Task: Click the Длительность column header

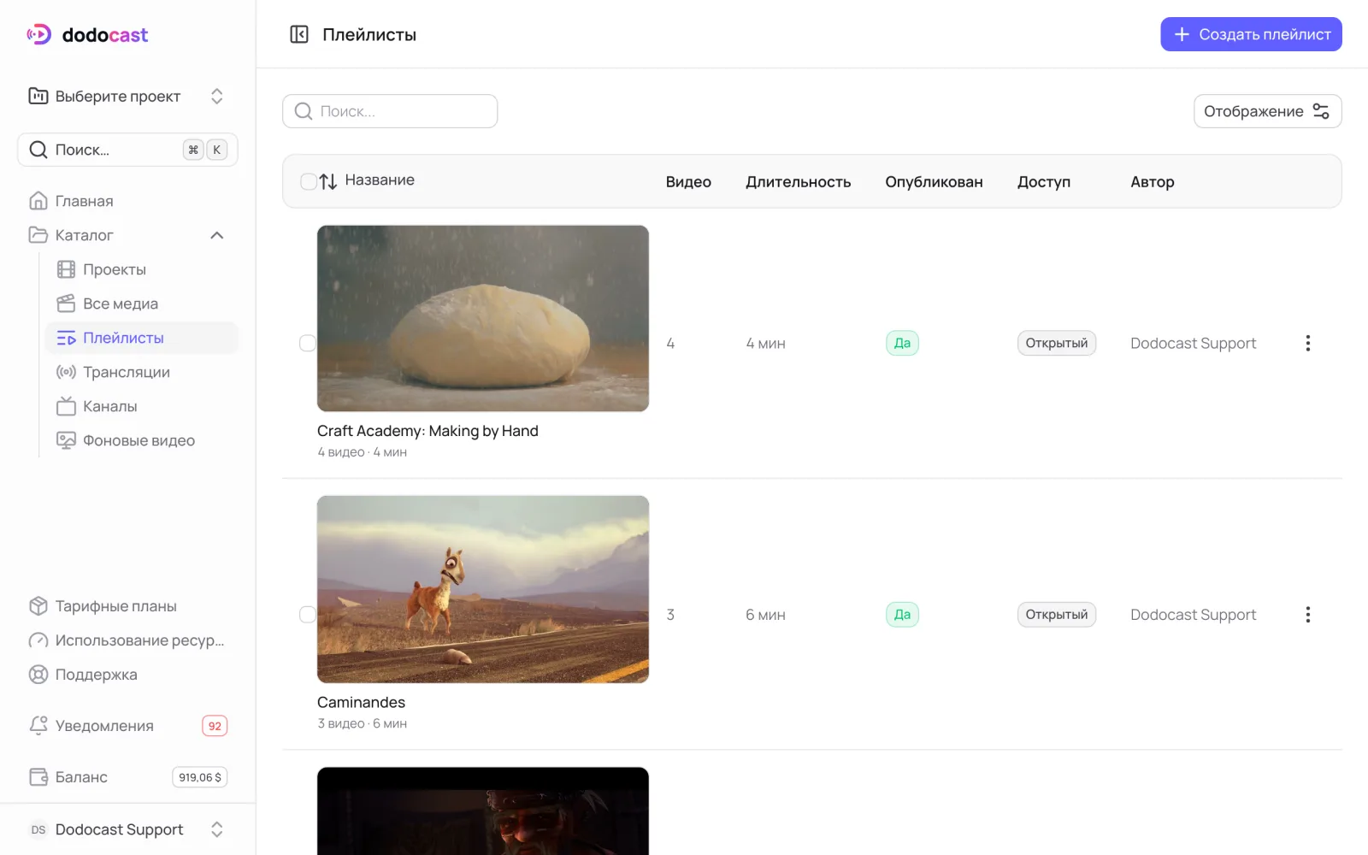Action: (x=798, y=181)
